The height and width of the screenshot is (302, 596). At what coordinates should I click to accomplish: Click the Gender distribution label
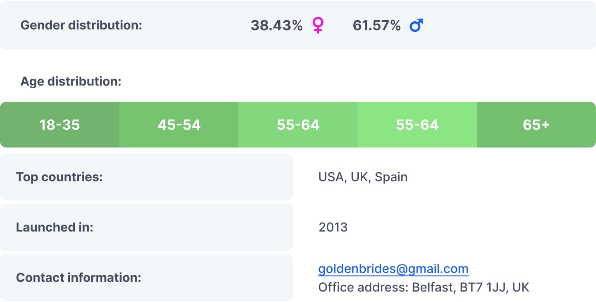[x=81, y=26]
